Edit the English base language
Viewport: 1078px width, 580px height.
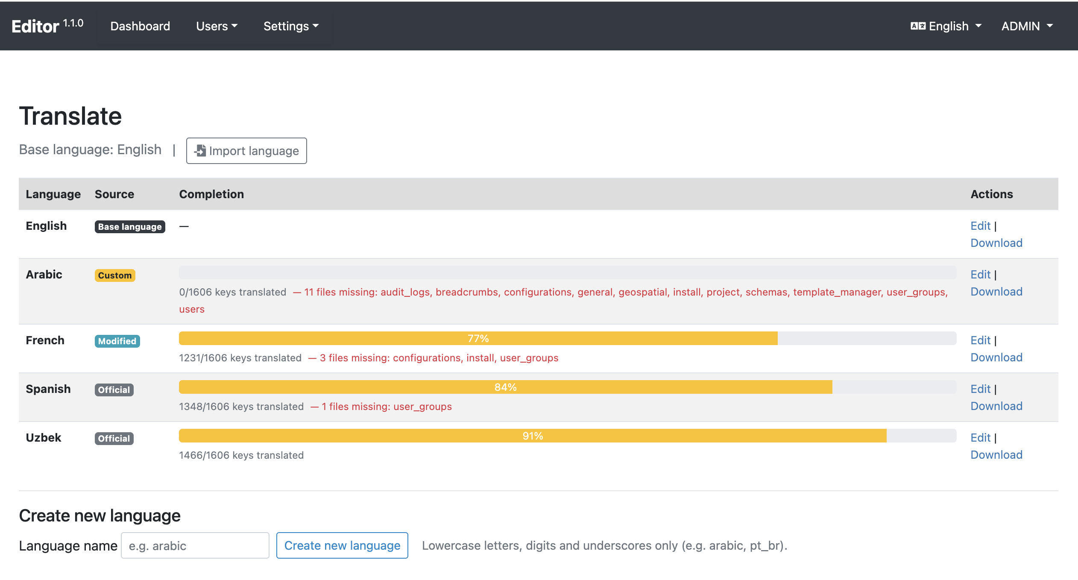pyautogui.click(x=980, y=226)
